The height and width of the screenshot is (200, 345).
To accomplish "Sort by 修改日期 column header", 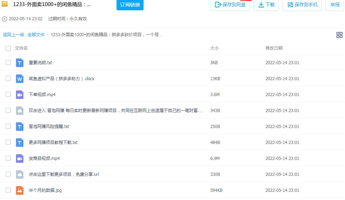I will tap(274, 48).
